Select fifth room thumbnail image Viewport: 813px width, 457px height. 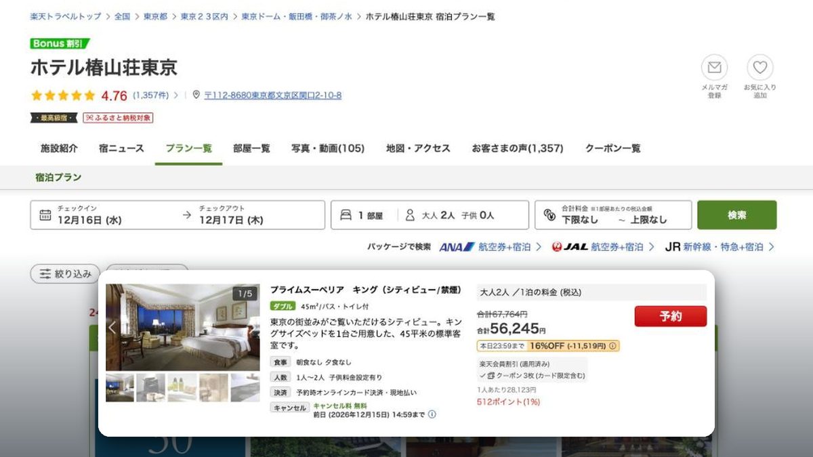tap(245, 388)
